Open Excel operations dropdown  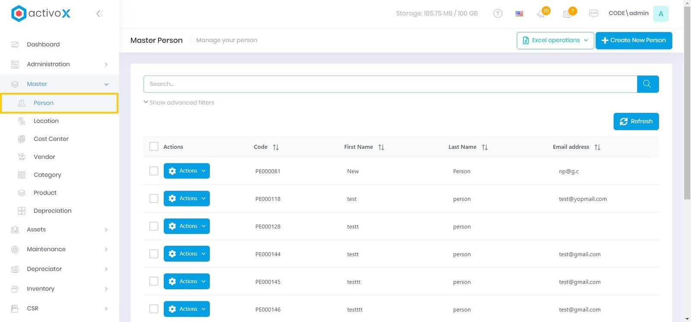(x=555, y=41)
